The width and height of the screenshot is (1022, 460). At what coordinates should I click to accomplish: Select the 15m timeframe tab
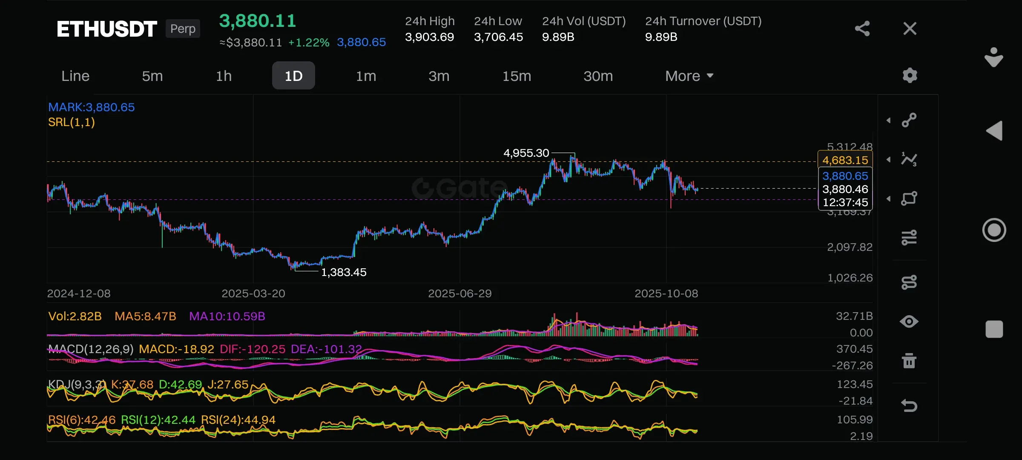517,76
